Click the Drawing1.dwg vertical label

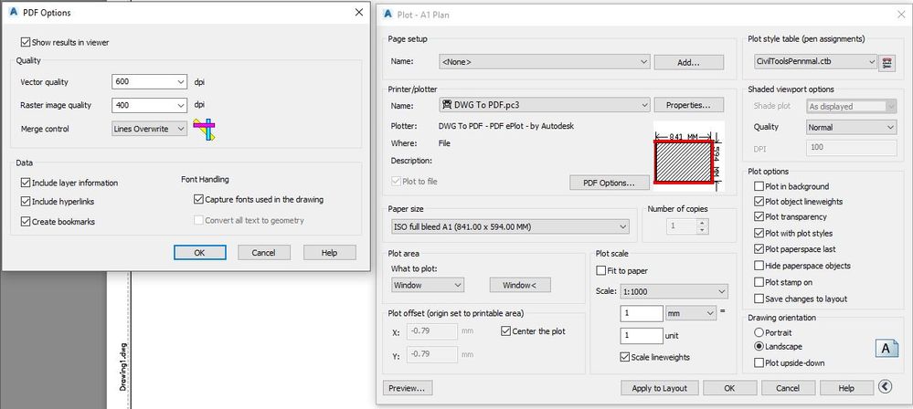pyautogui.click(x=122, y=366)
